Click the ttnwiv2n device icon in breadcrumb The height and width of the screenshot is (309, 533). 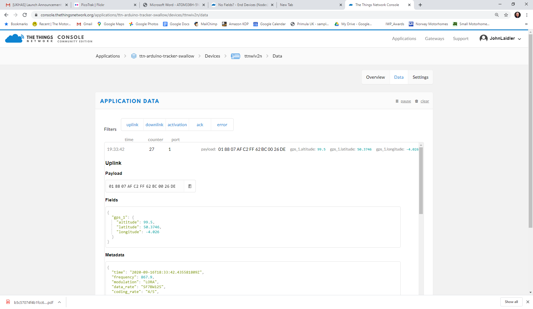[x=236, y=56]
